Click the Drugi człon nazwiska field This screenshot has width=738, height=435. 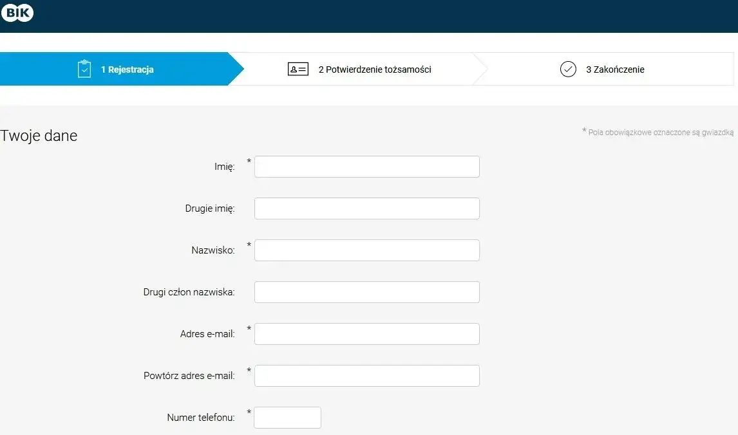[x=366, y=292]
